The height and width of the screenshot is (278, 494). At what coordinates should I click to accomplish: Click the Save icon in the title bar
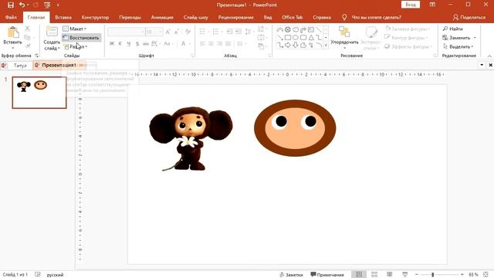(10, 5)
